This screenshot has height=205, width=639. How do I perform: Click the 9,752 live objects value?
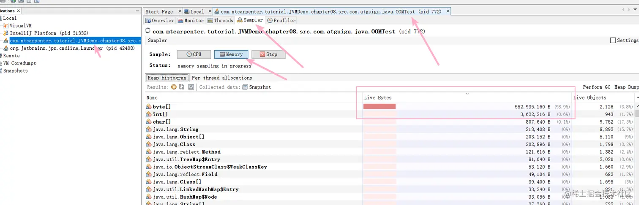pyautogui.click(x=606, y=122)
